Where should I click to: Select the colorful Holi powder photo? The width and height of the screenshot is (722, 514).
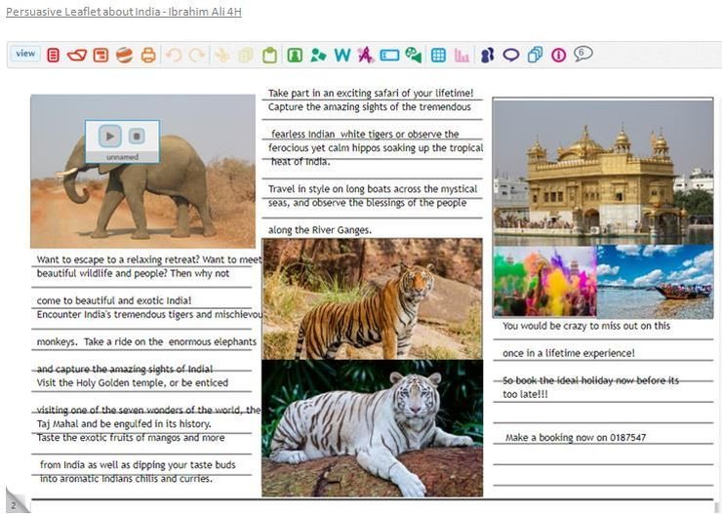[x=544, y=281]
